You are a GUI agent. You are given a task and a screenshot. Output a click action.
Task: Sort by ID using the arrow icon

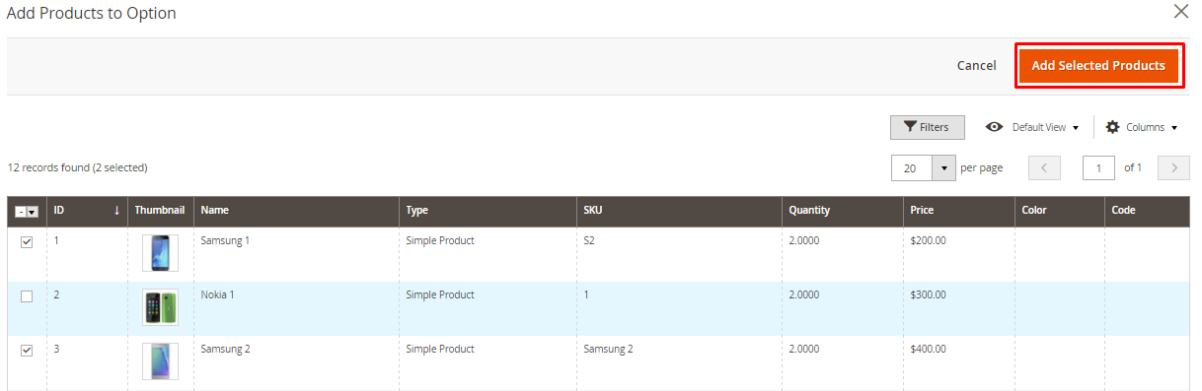click(x=116, y=210)
